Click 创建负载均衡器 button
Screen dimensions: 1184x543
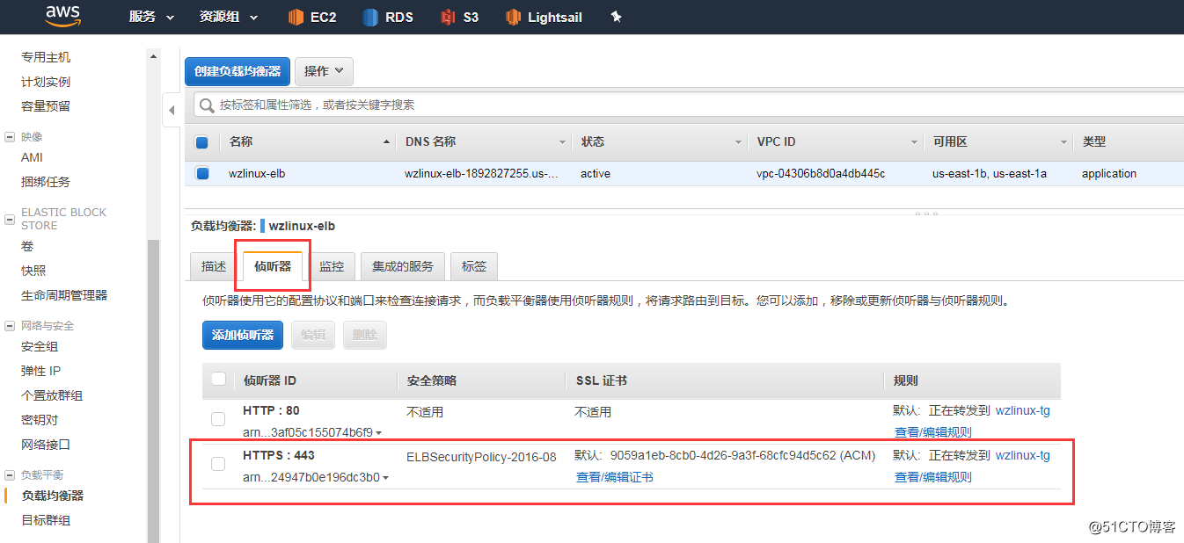click(x=238, y=71)
